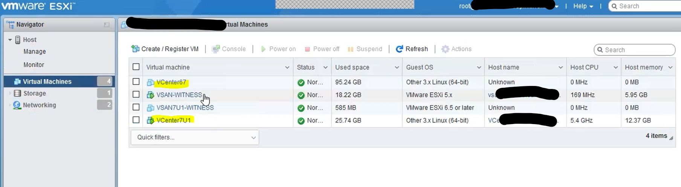The width and height of the screenshot is (681, 187).
Task: Click the Navigator panel icon
Action: pyautogui.click(x=10, y=24)
